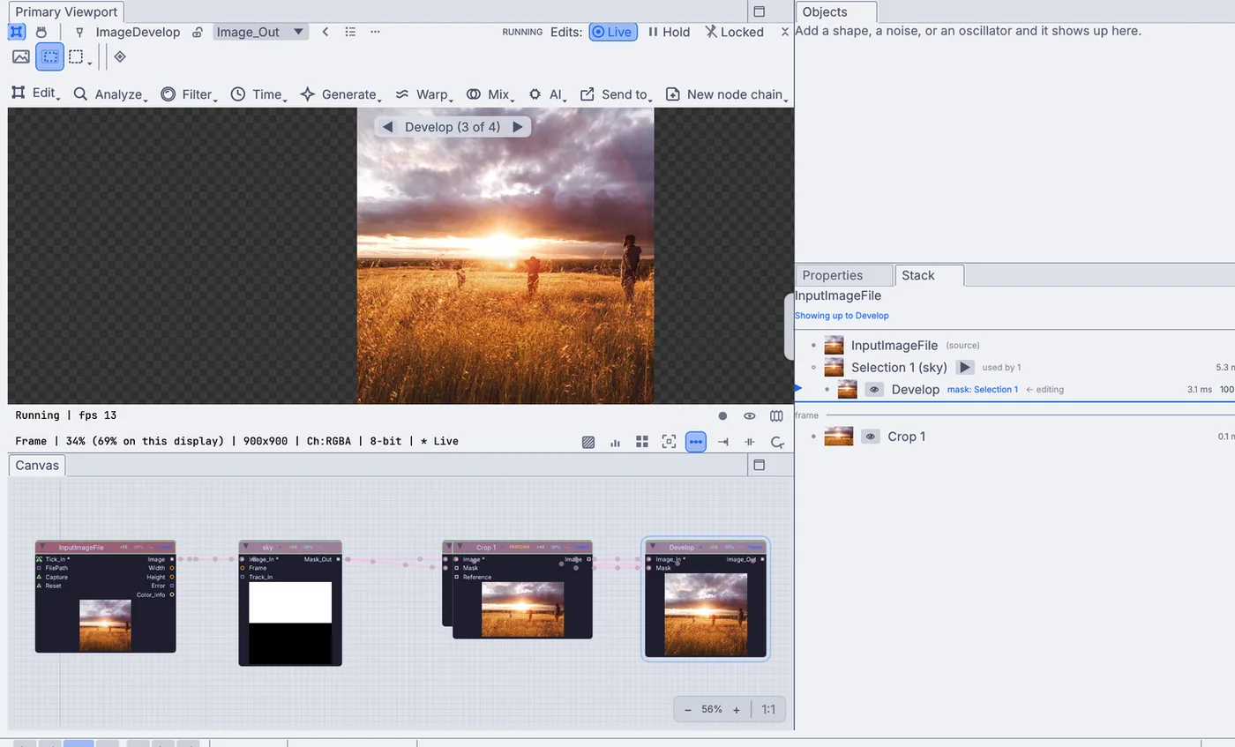Toggle the highlighted three-dots button in the status bar
This screenshot has height=747, width=1235.
coord(696,442)
